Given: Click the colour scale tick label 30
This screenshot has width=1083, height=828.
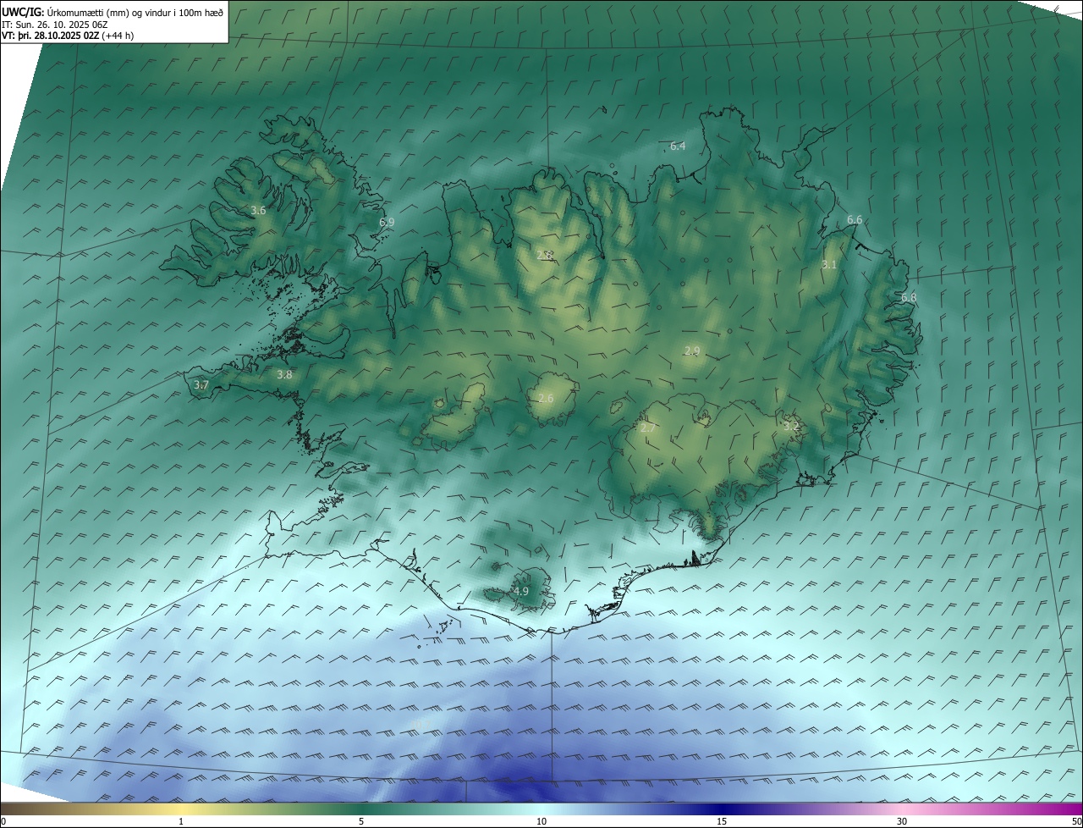Looking at the screenshot, I should (x=902, y=821).
